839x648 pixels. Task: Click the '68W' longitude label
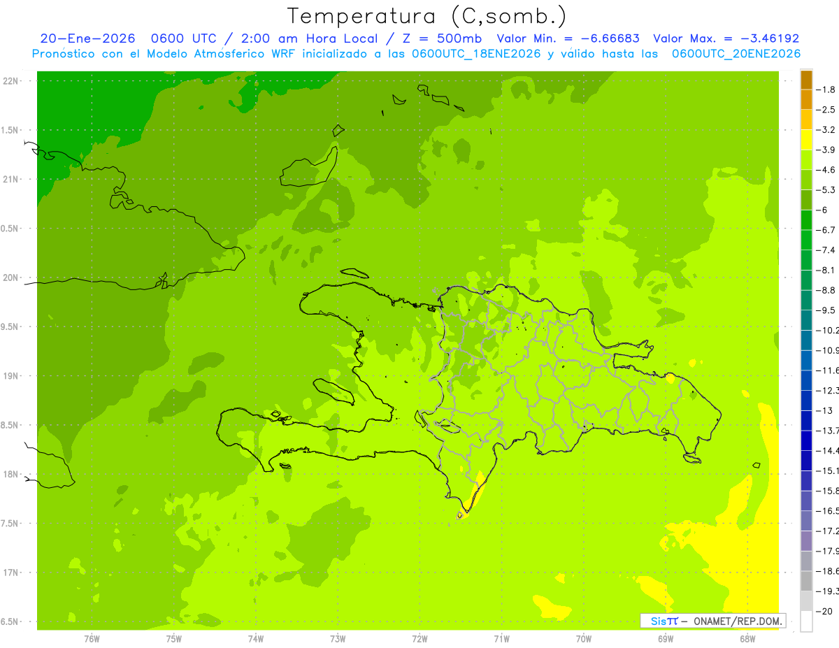point(747,639)
